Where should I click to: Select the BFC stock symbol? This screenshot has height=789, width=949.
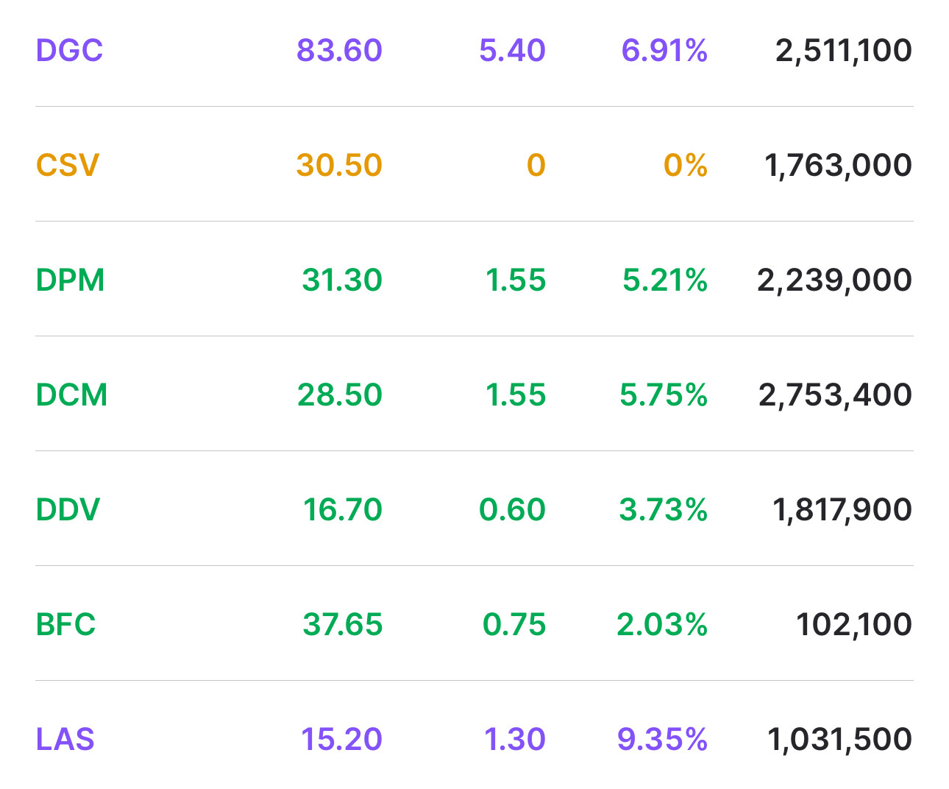tap(65, 625)
